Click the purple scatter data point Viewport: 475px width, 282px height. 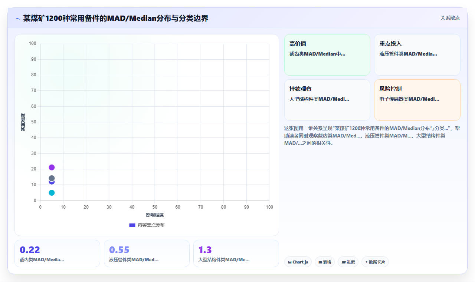(52, 167)
